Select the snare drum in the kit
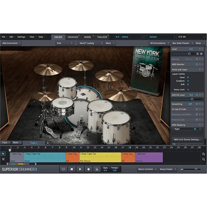207x207 pixels. coord(63,106)
